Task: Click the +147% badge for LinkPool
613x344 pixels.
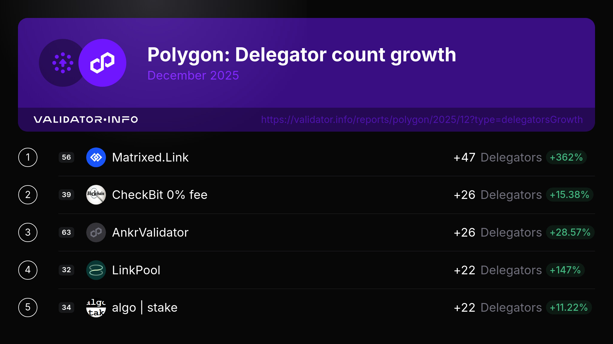Action: (565, 270)
